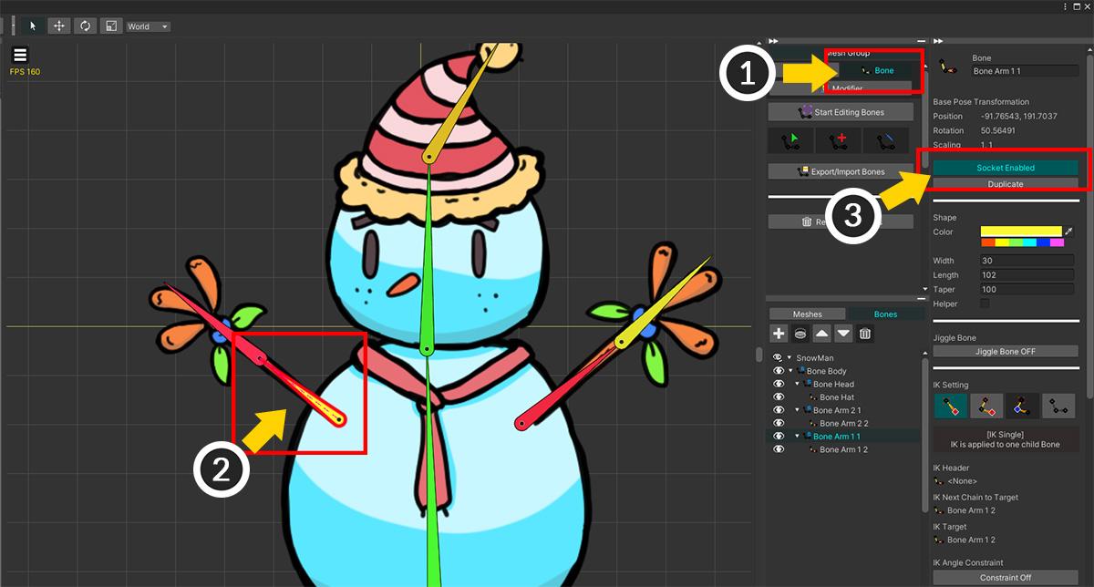The image size is (1094, 587).
Task: Toggle the Socket Enabled button
Action: click(1006, 168)
